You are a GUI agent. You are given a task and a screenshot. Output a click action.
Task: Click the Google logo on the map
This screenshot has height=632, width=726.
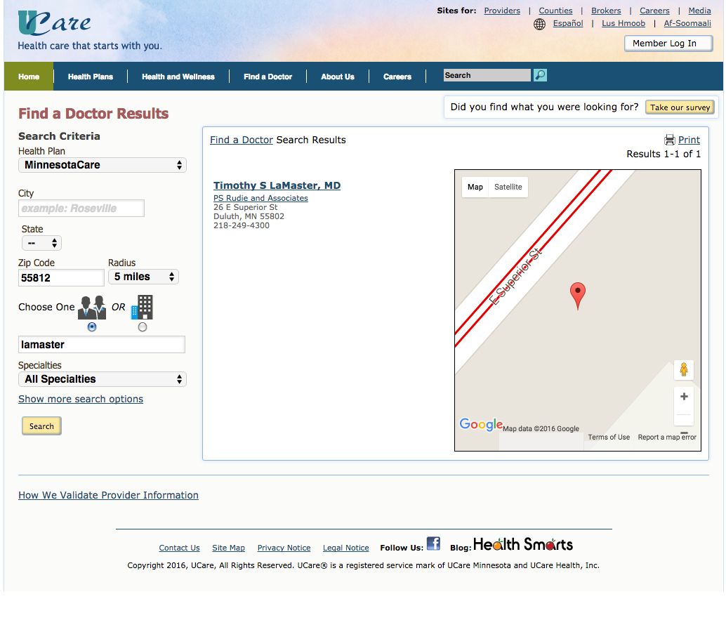pos(481,424)
